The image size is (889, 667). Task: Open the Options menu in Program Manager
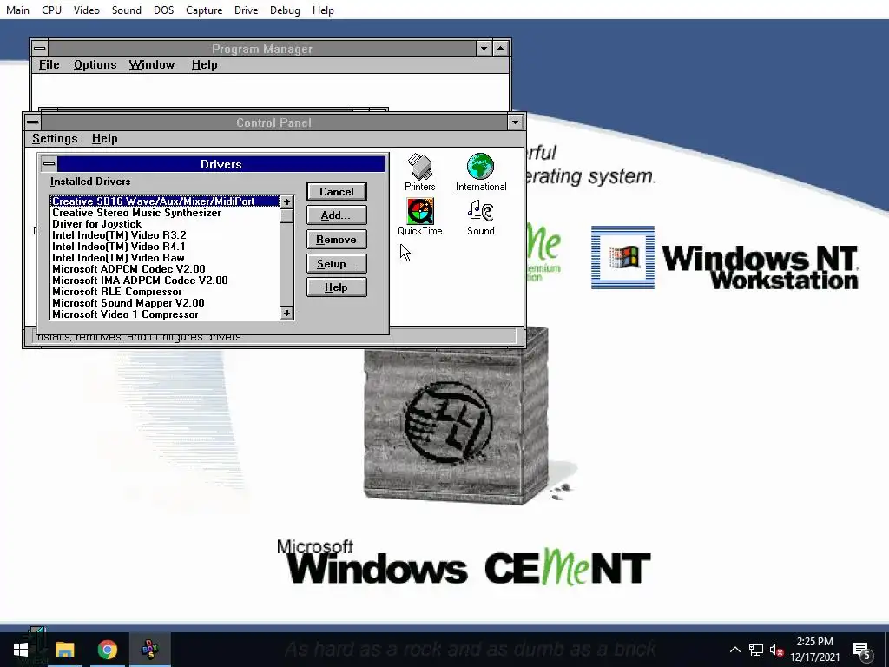point(95,64)
